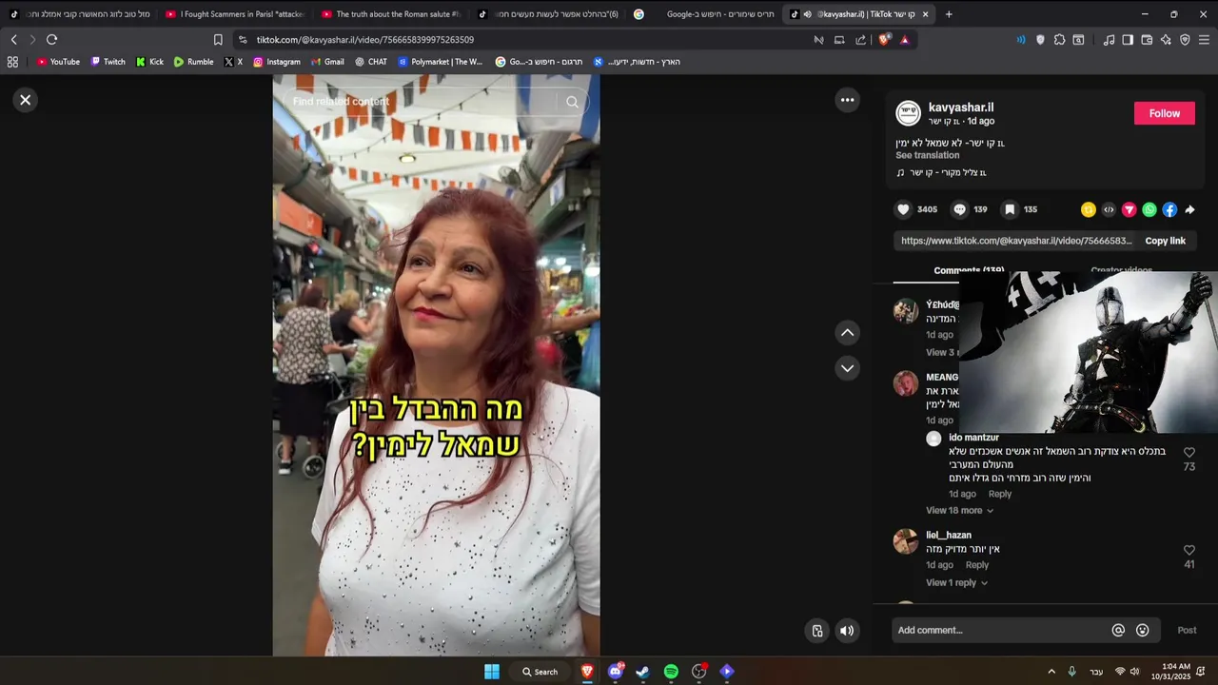
Task: Open Leo AI sparkle icon in toolbar
Action: tap(1166, 40)
